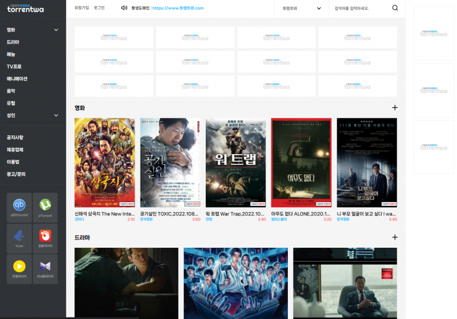The image size is (457, 319).
Task: Open the 워 트랩 War Trap poster
Action: click(x=235, y=163)
